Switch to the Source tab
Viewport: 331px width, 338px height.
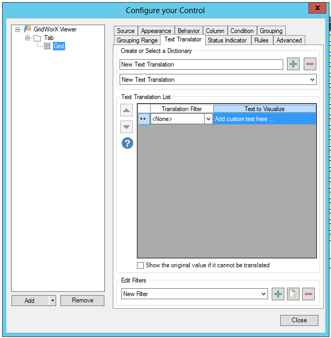point(126,31)
